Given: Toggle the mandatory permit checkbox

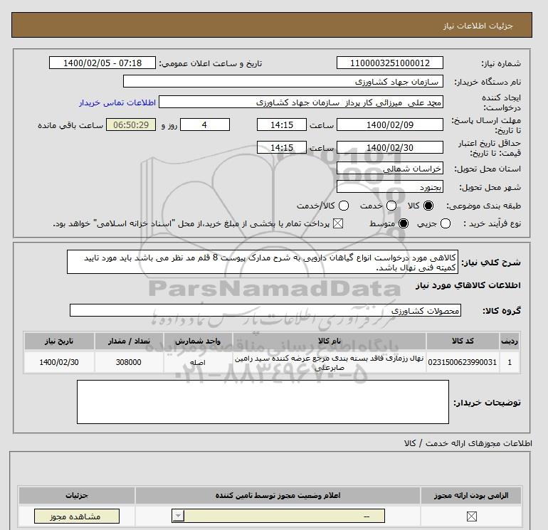Looking at the screenshot, I should (x=471, y=516).
